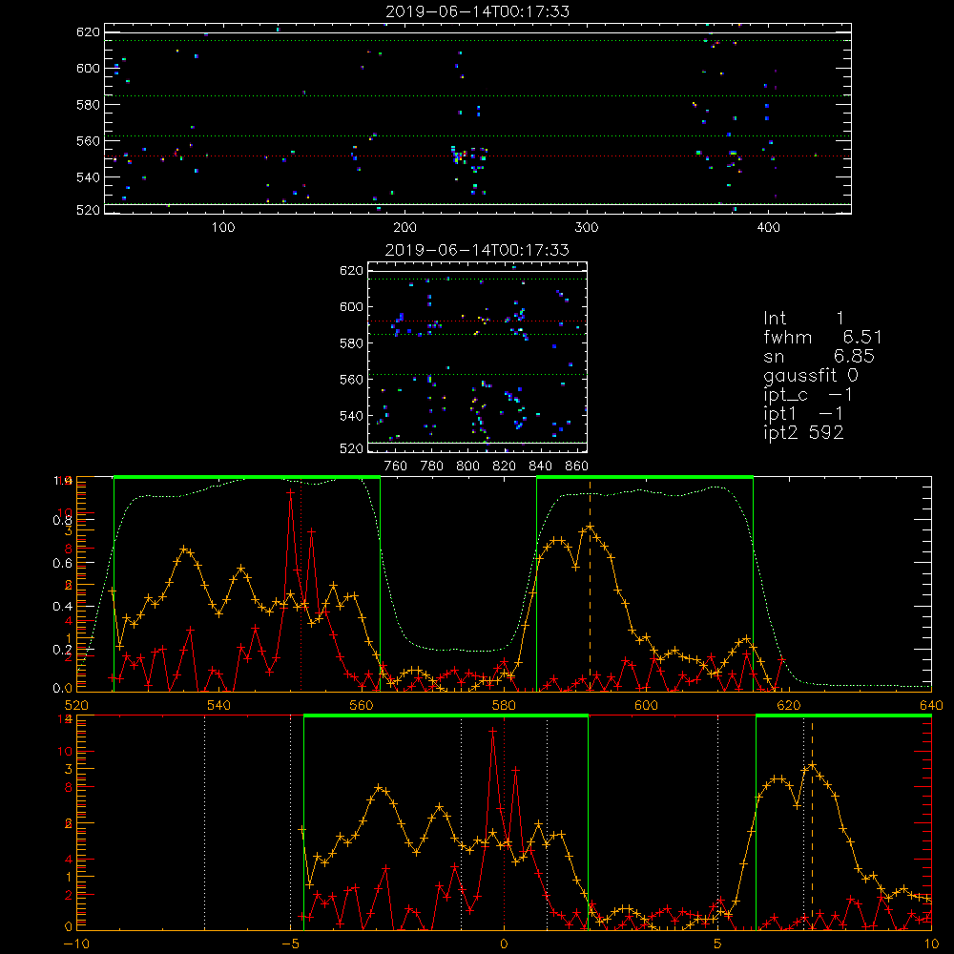Click x-axis label 100 in top panel
This screenshot has width=954, height=954.
coord(223,228)
